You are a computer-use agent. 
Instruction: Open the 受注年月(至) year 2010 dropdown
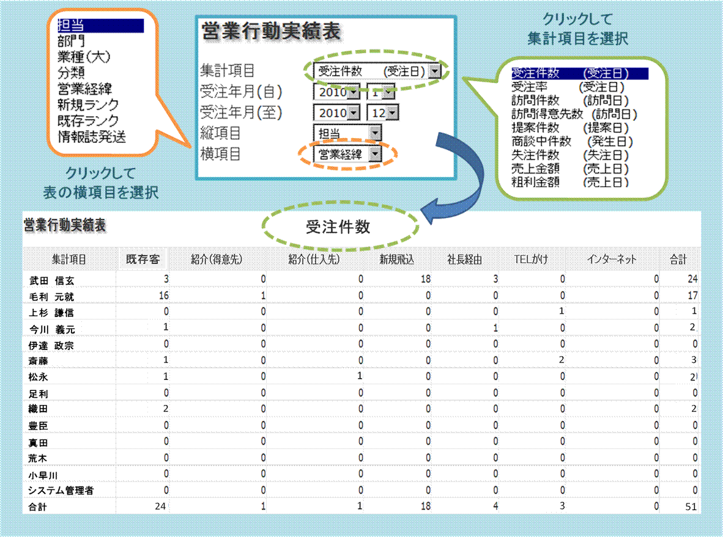(354, 113)
